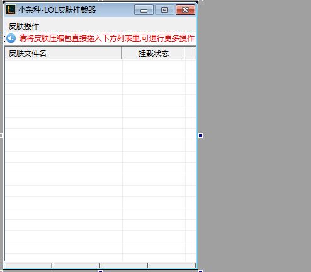The width and height of the screenshot is (311, 272).
Task: Click the red drag-skin-package hint text
Action: coord(106,38)
